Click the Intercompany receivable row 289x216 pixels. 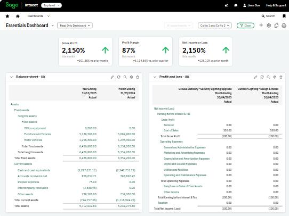33,188
